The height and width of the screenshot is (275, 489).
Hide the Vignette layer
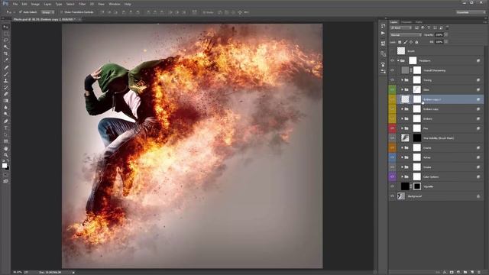click(392, 186)
